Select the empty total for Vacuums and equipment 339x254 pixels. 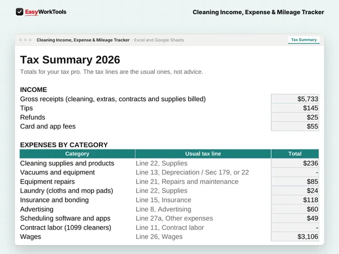(295, 172)
